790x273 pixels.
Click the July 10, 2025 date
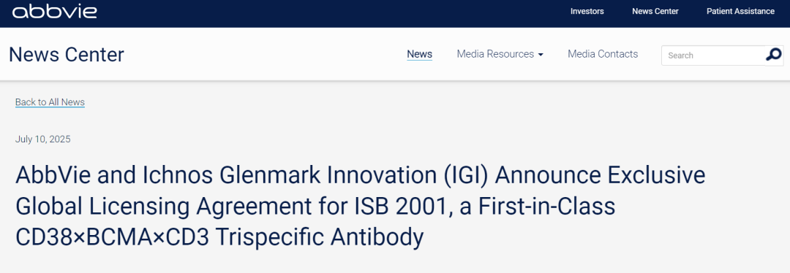pos(43,139)
